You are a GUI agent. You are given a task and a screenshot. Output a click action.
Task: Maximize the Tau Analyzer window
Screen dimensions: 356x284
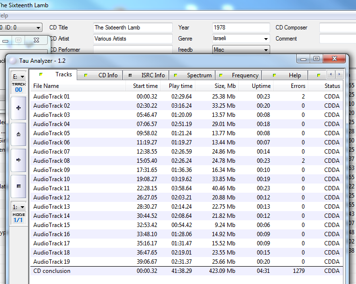[316, 58]
